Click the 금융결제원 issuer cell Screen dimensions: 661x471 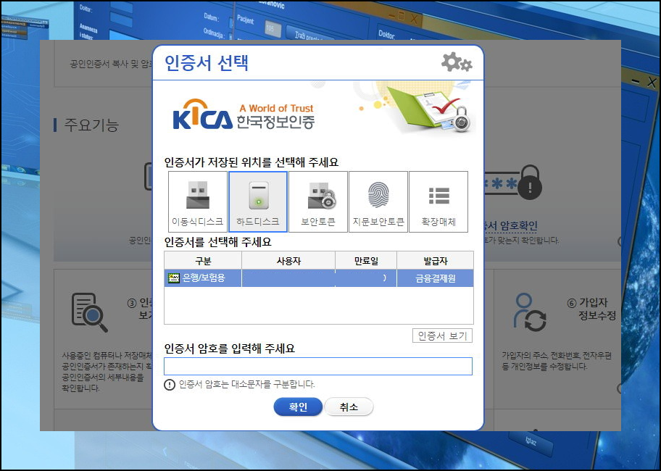coord(435,278)
